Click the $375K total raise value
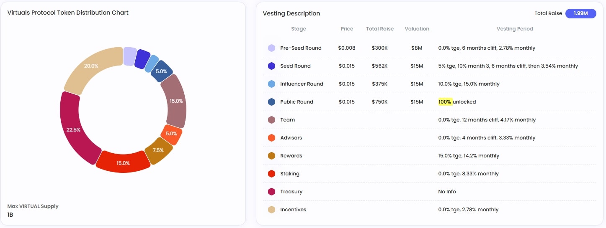Image resolution: width=606 pixels, height=228 pixels. (x=380, y=84)
